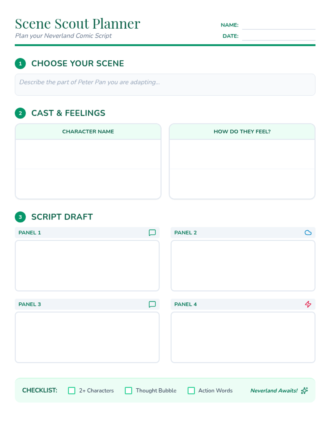Click the red lightning bolt icon on Panel 4
The height and width of the screenshot is (441, 330).
[308, 304]
